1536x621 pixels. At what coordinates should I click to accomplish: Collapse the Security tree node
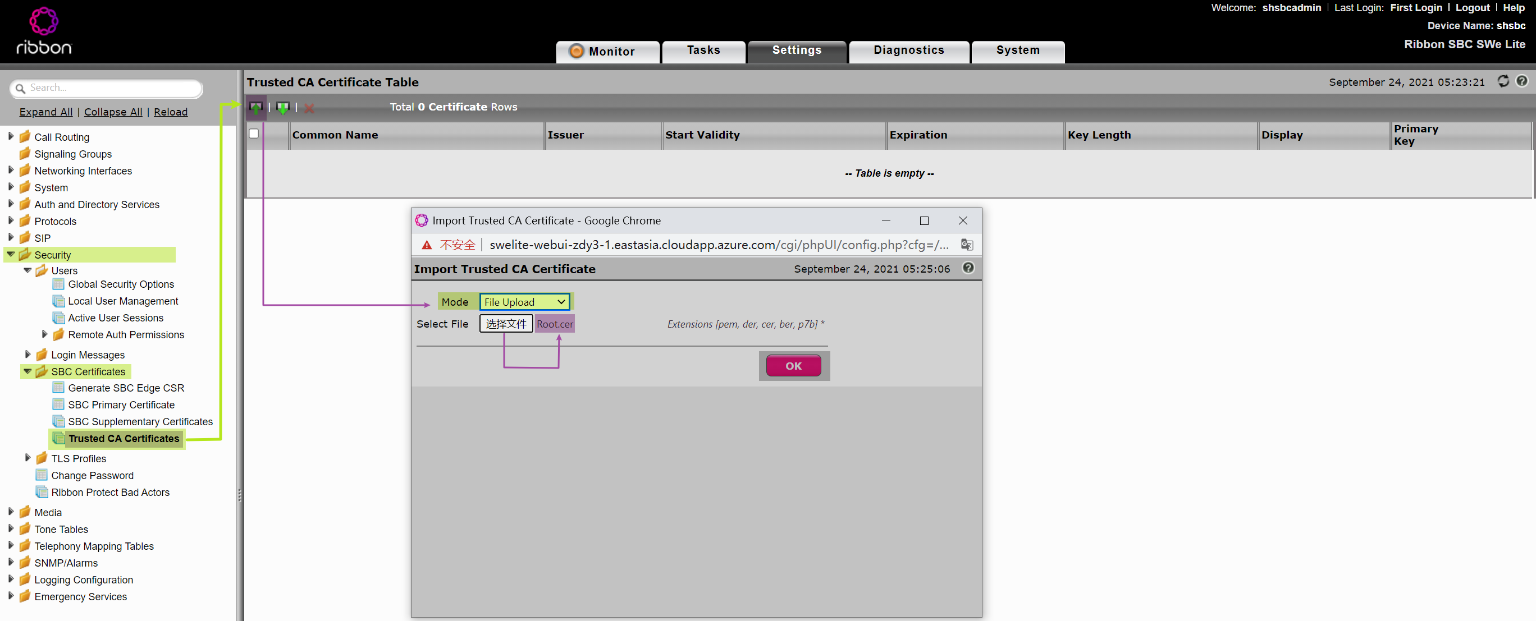(x=10, y=255)
